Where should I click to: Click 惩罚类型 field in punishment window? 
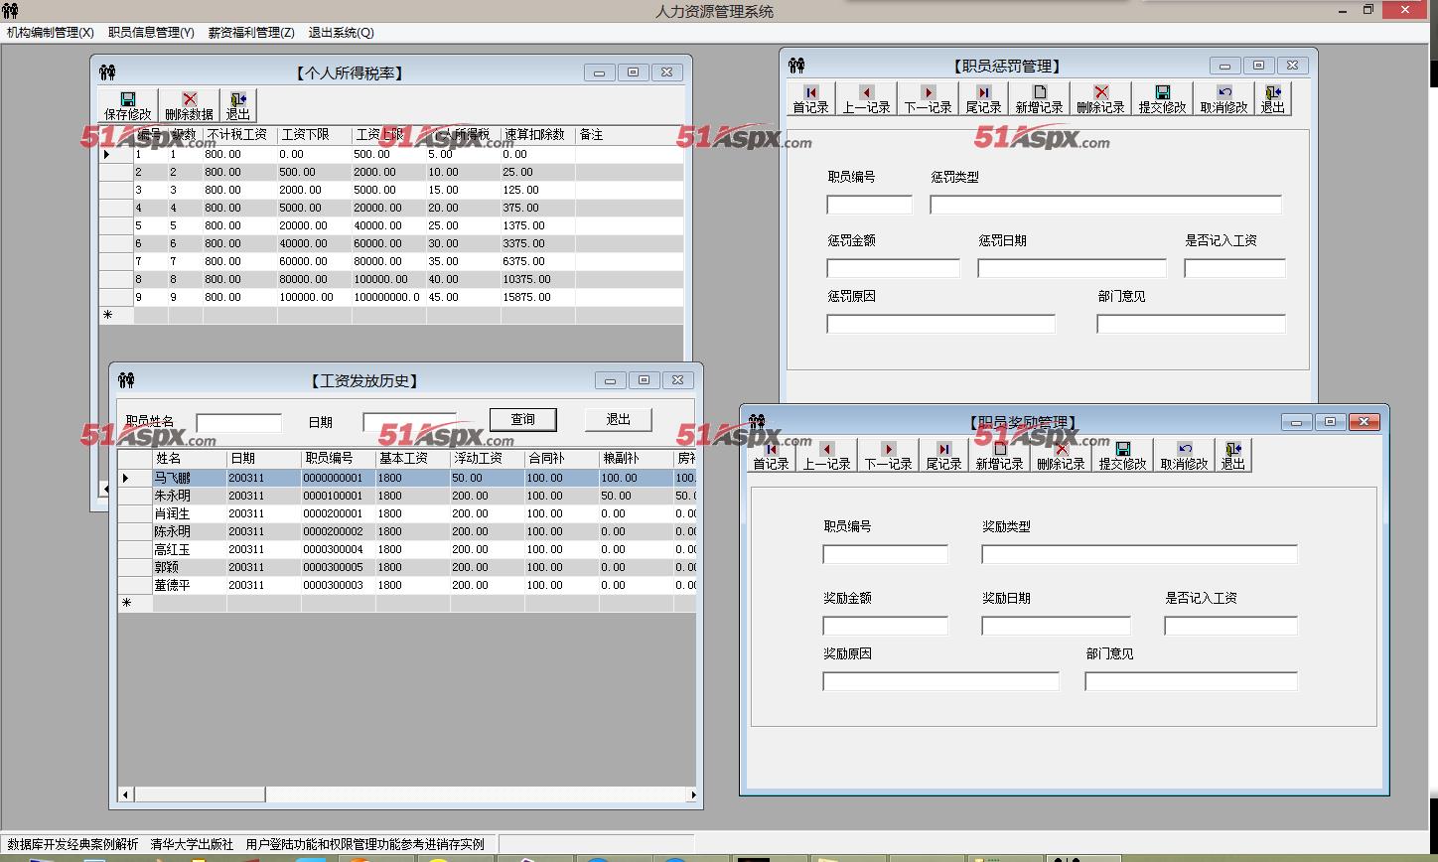(x=1106, y=205)
